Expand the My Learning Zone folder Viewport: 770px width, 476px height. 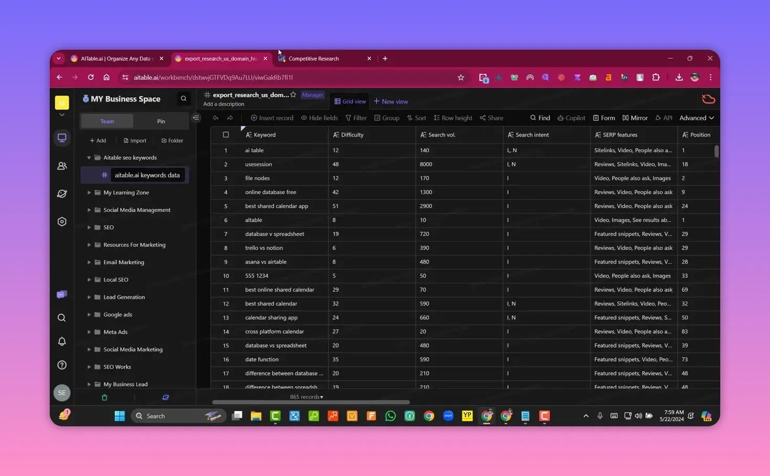pyautogui.click(x=89, y=192)
